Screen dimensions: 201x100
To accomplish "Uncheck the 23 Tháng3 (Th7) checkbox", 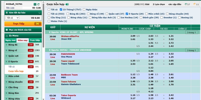I will (x=61, y=9).
